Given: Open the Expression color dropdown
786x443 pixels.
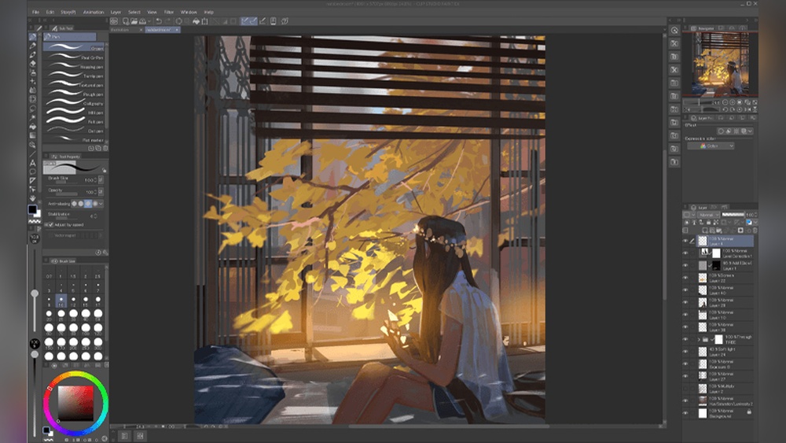Looking at the screenshot, I should 711,146.
